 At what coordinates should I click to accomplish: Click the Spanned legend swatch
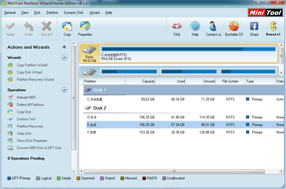[x=78, y=178]
